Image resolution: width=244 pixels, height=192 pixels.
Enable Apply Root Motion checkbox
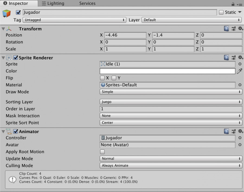pos(102,152)
